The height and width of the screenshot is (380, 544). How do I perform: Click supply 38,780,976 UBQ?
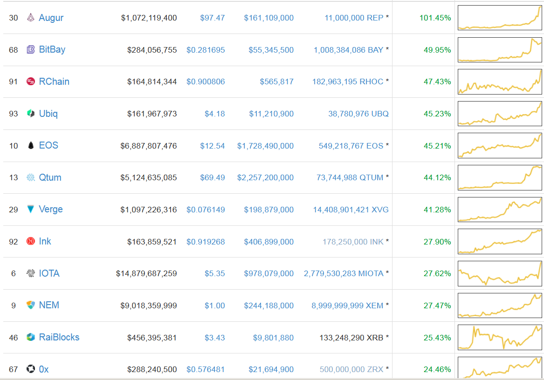pos(358,114)
